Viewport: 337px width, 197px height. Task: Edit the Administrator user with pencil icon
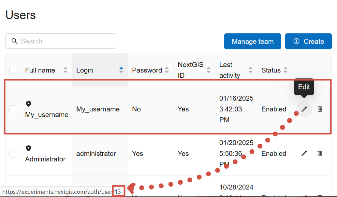[x=304, y=154]
